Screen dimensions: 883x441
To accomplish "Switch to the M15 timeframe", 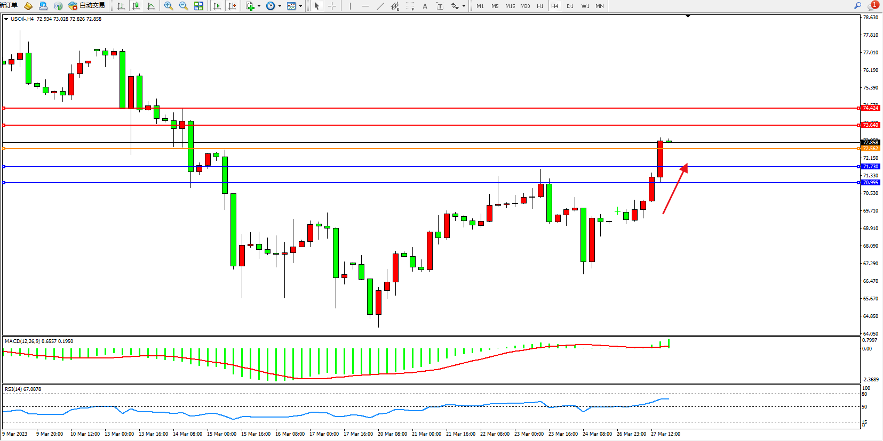I will click(510, 6).
